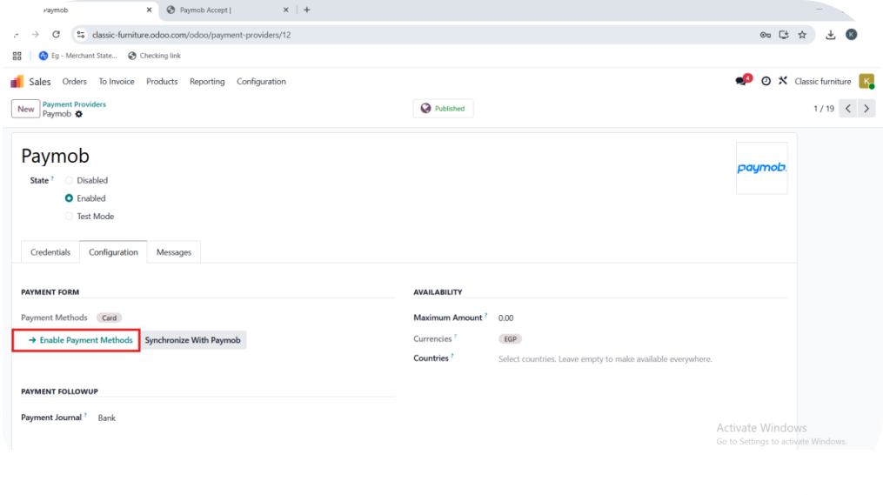
Task: Click the Countries selection field
Action: coord(605,359)
